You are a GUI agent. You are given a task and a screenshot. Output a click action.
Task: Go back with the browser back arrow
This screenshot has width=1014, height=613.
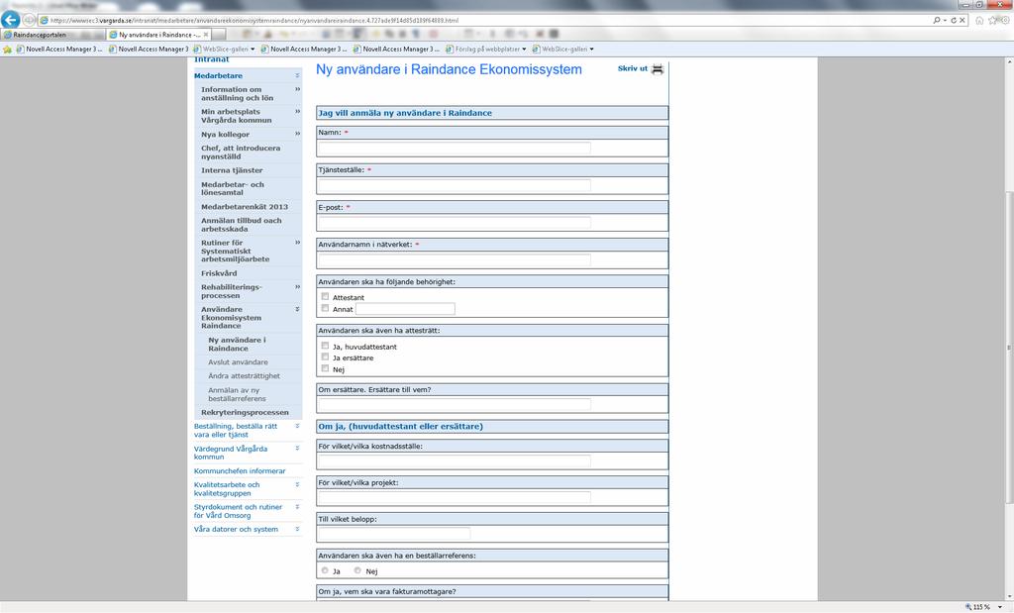point(10,20)
